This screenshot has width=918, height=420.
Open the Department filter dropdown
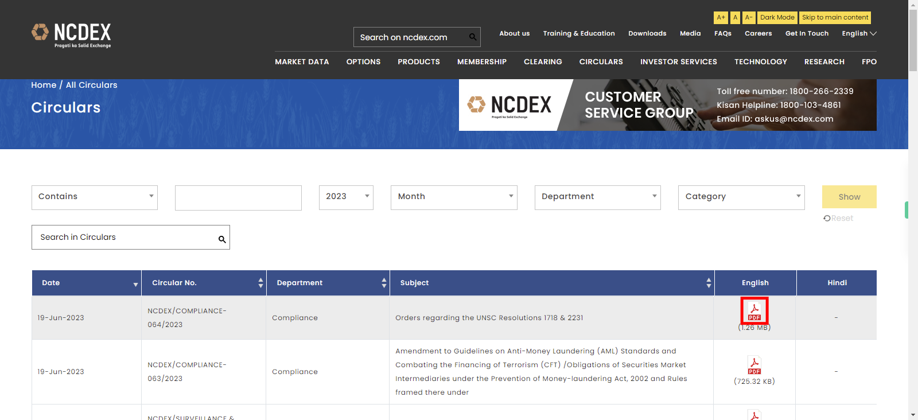click(x=598, y=197)
